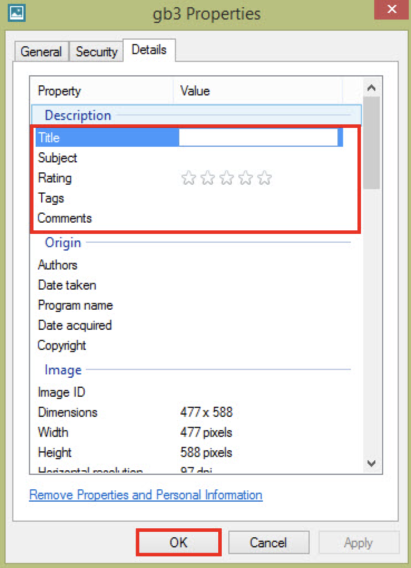Click the Title value input field

point(258,138)
